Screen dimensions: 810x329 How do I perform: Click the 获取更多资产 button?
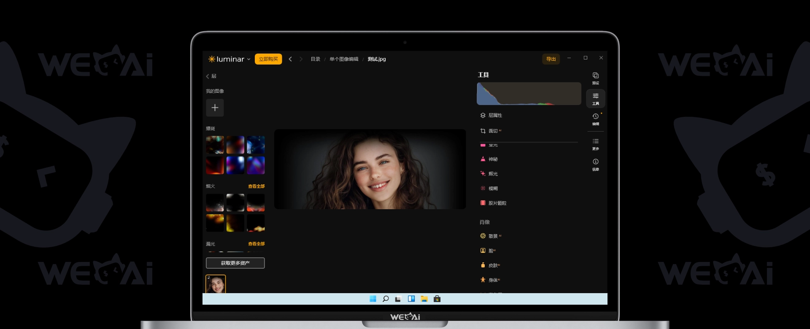coord(235,263)
